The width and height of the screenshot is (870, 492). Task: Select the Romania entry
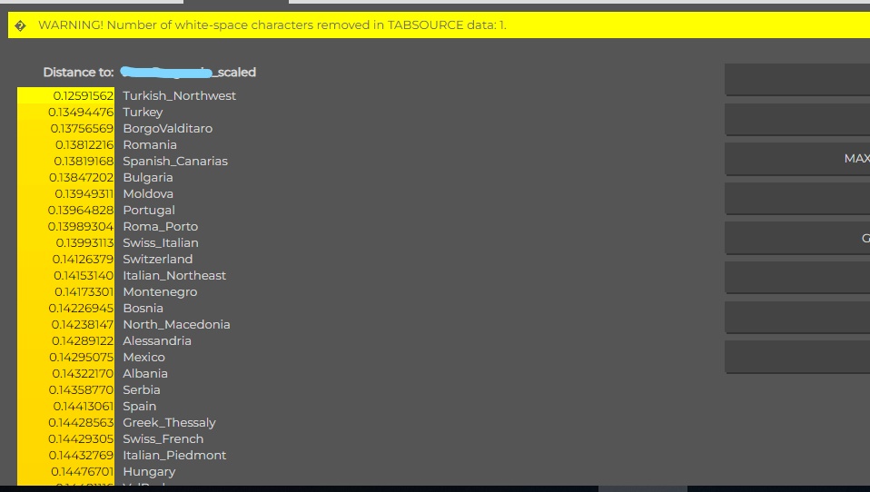pos(150,144)
